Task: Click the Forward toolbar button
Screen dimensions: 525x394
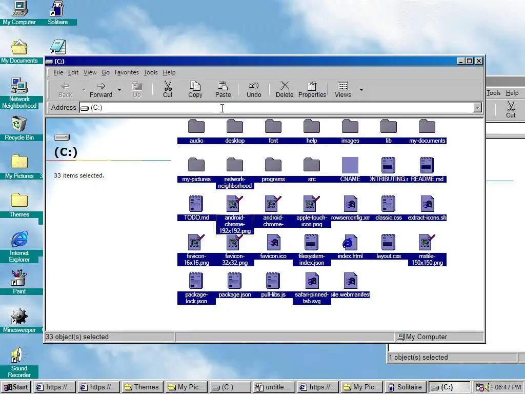Action: coord(101,90)
